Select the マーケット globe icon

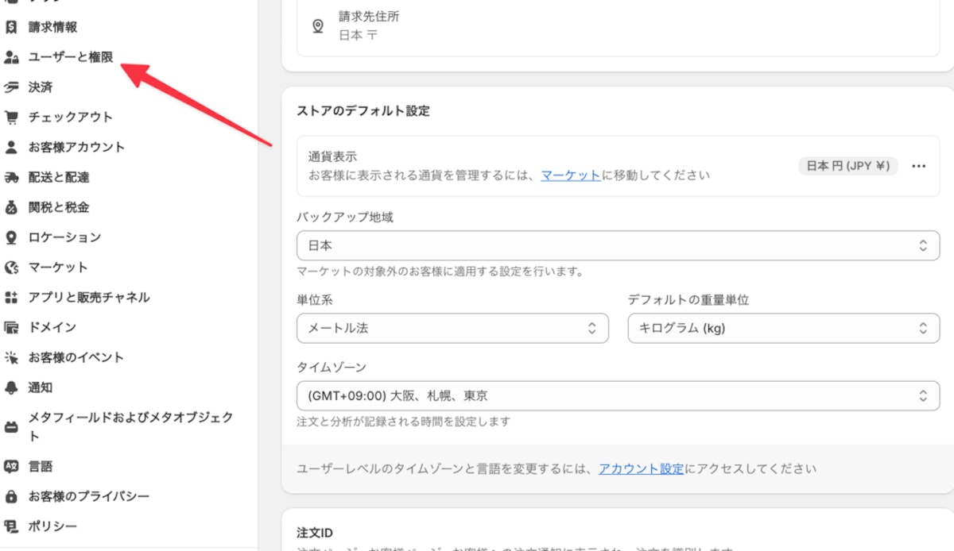click(11, 268)
